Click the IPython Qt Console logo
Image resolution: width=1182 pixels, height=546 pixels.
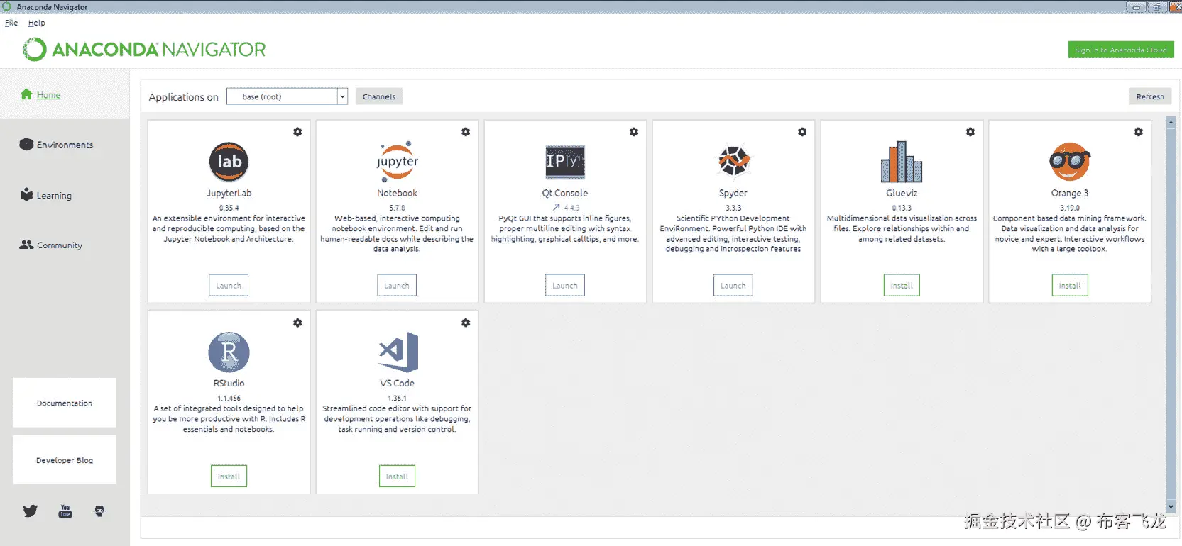point(565,162)
